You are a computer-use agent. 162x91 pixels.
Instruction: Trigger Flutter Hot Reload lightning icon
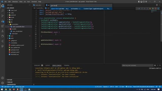150,9
